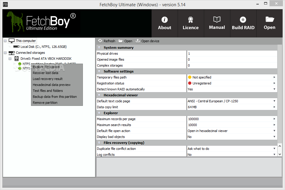Click the small Open folder toolbar icon
The width and height of the screenshot is (285, 190).
point(120,41)
